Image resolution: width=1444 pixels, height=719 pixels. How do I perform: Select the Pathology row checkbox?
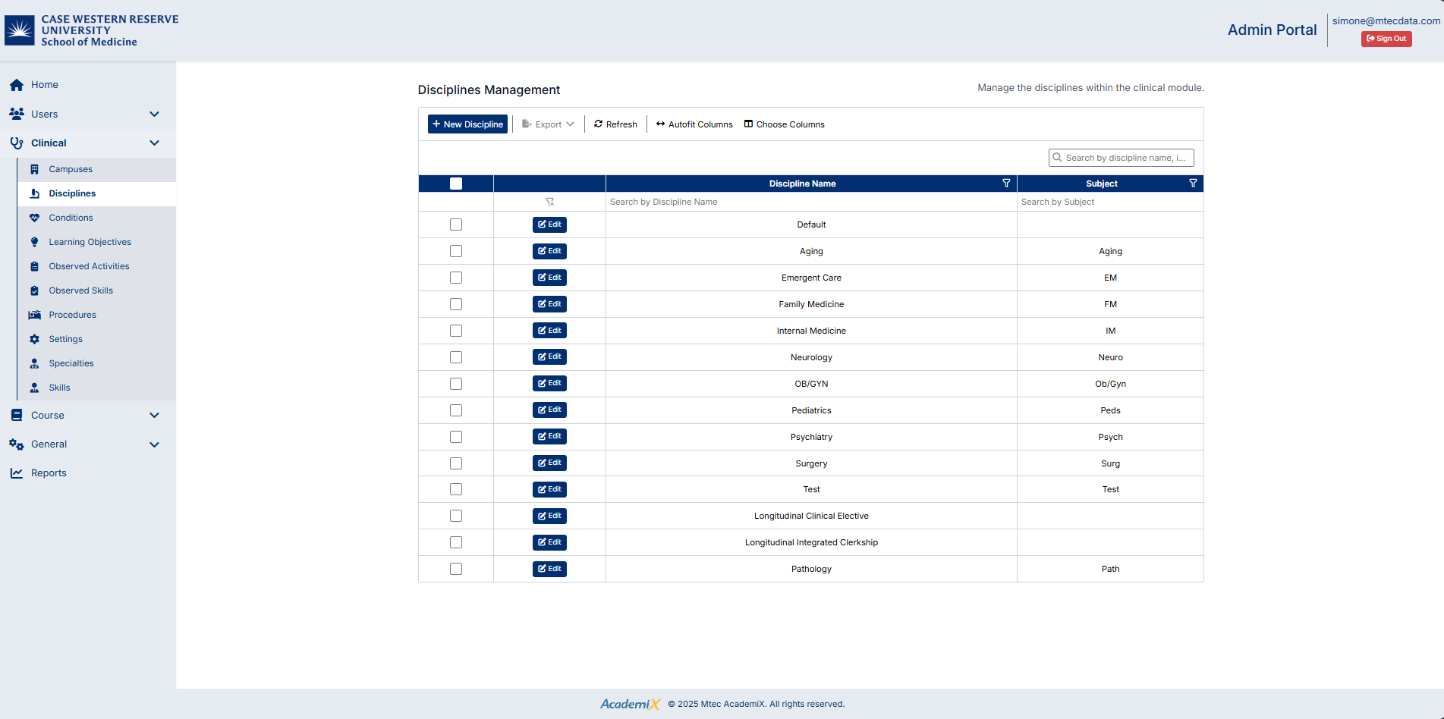(456, 569)
